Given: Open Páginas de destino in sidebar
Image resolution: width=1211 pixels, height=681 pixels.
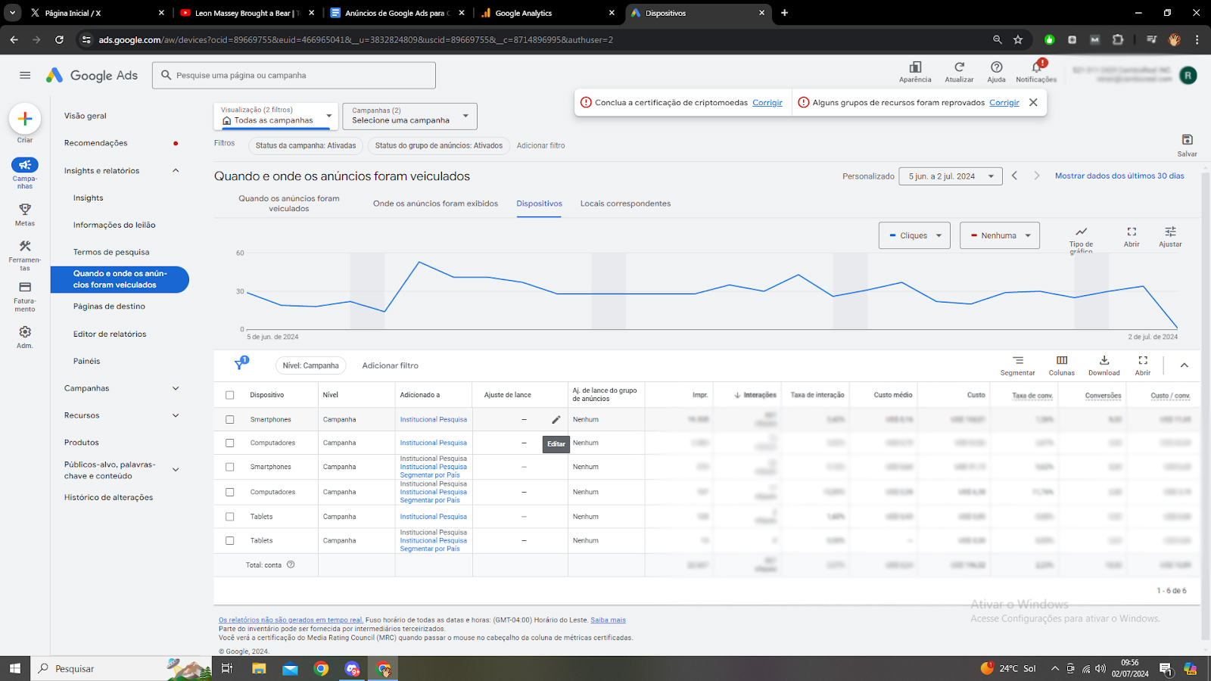Looking at the screenshot, I should point(109,306).
